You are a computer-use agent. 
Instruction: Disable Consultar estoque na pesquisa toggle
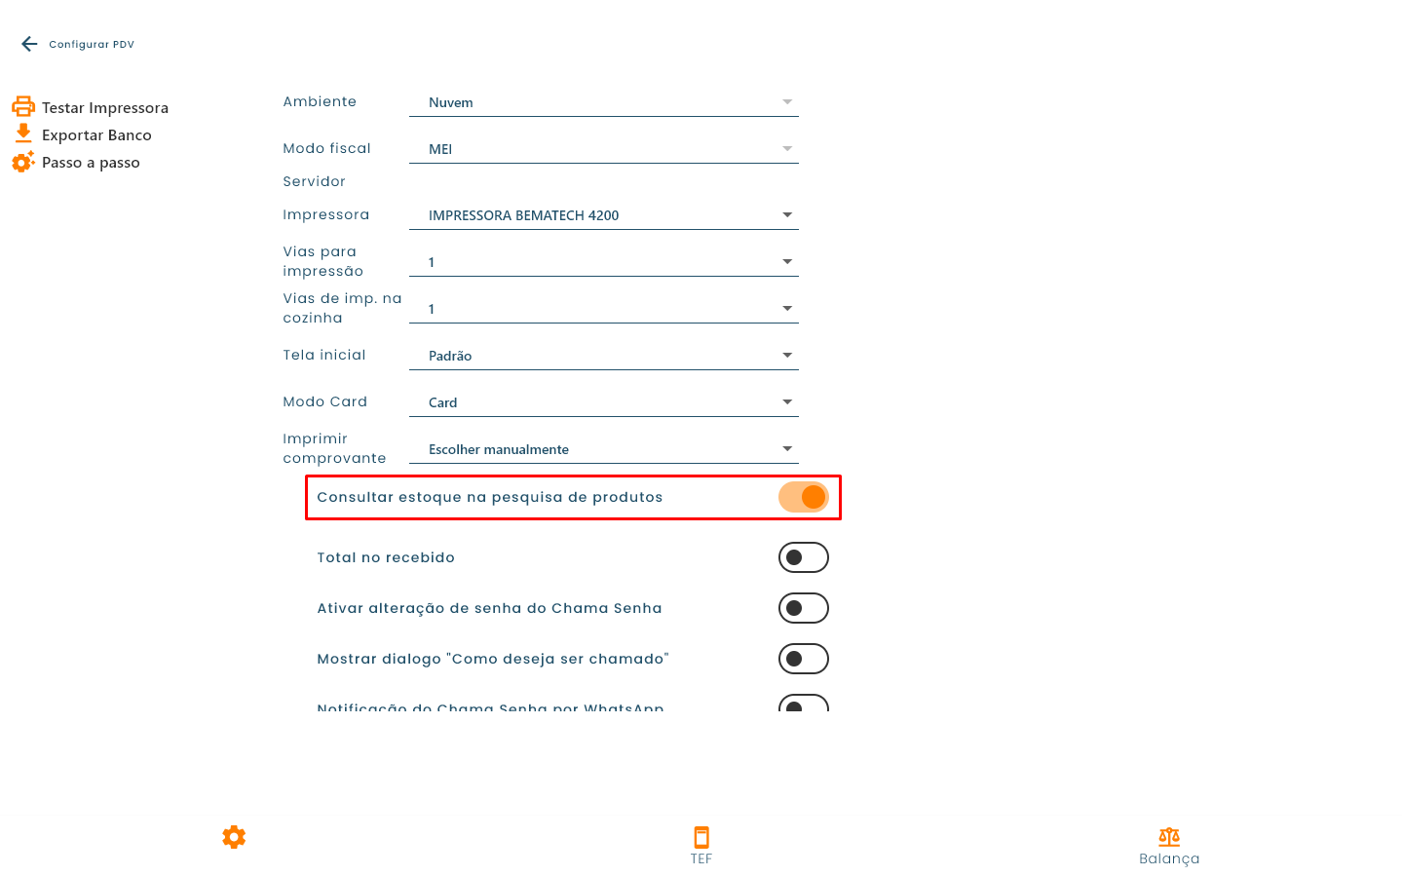click(804, 497)
